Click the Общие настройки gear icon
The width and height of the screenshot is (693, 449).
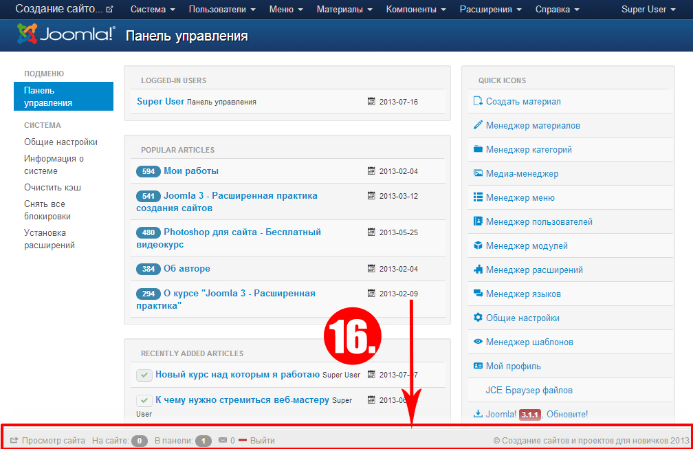coord(478,318)
